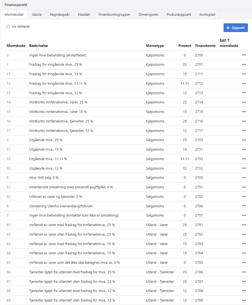Viewport: 252px width, 305px height.
Task: Open the three-dot menu for momskode 81
Action: [244, 225]
